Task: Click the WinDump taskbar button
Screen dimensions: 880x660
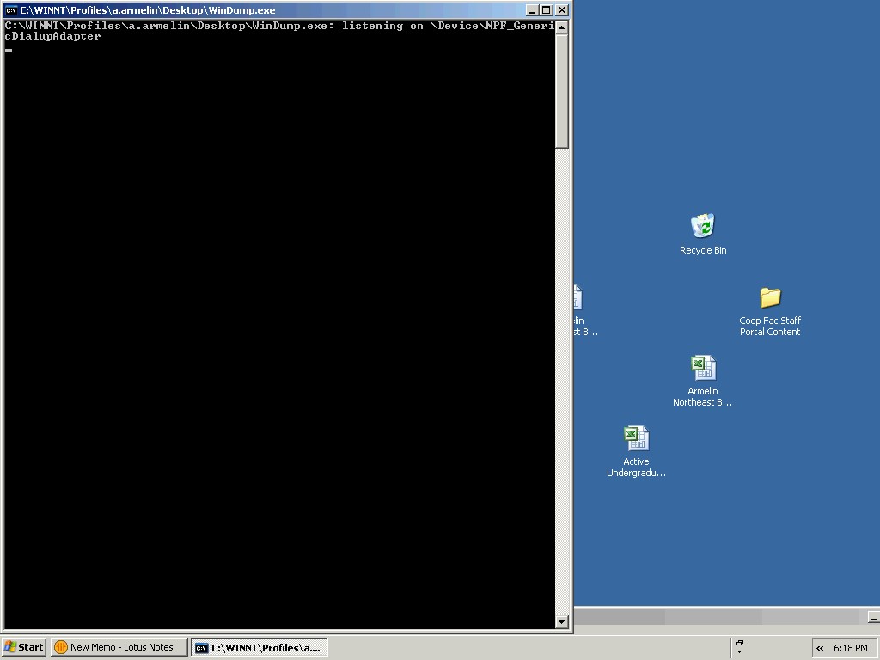Action: pyautogui.click(x=259, y=647)
